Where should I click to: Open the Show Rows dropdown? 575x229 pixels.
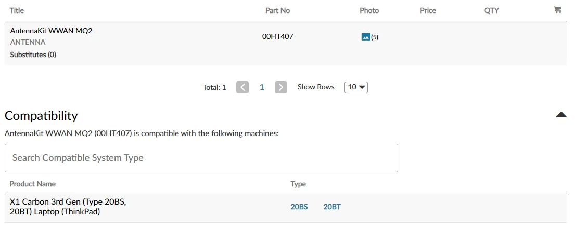(x=356, y=87)
